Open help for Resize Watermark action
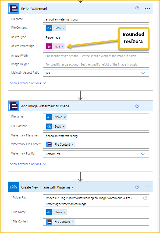The image size is (160, 233). (137, 8)
